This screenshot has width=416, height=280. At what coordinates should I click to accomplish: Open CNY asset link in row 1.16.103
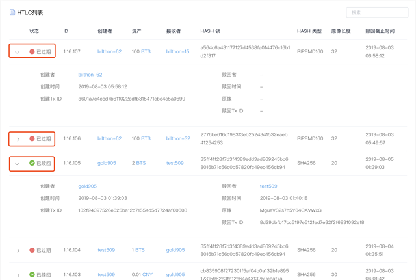[x=148, y=275]
